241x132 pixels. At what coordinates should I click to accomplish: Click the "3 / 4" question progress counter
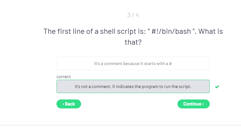click(x=133, y=15)
